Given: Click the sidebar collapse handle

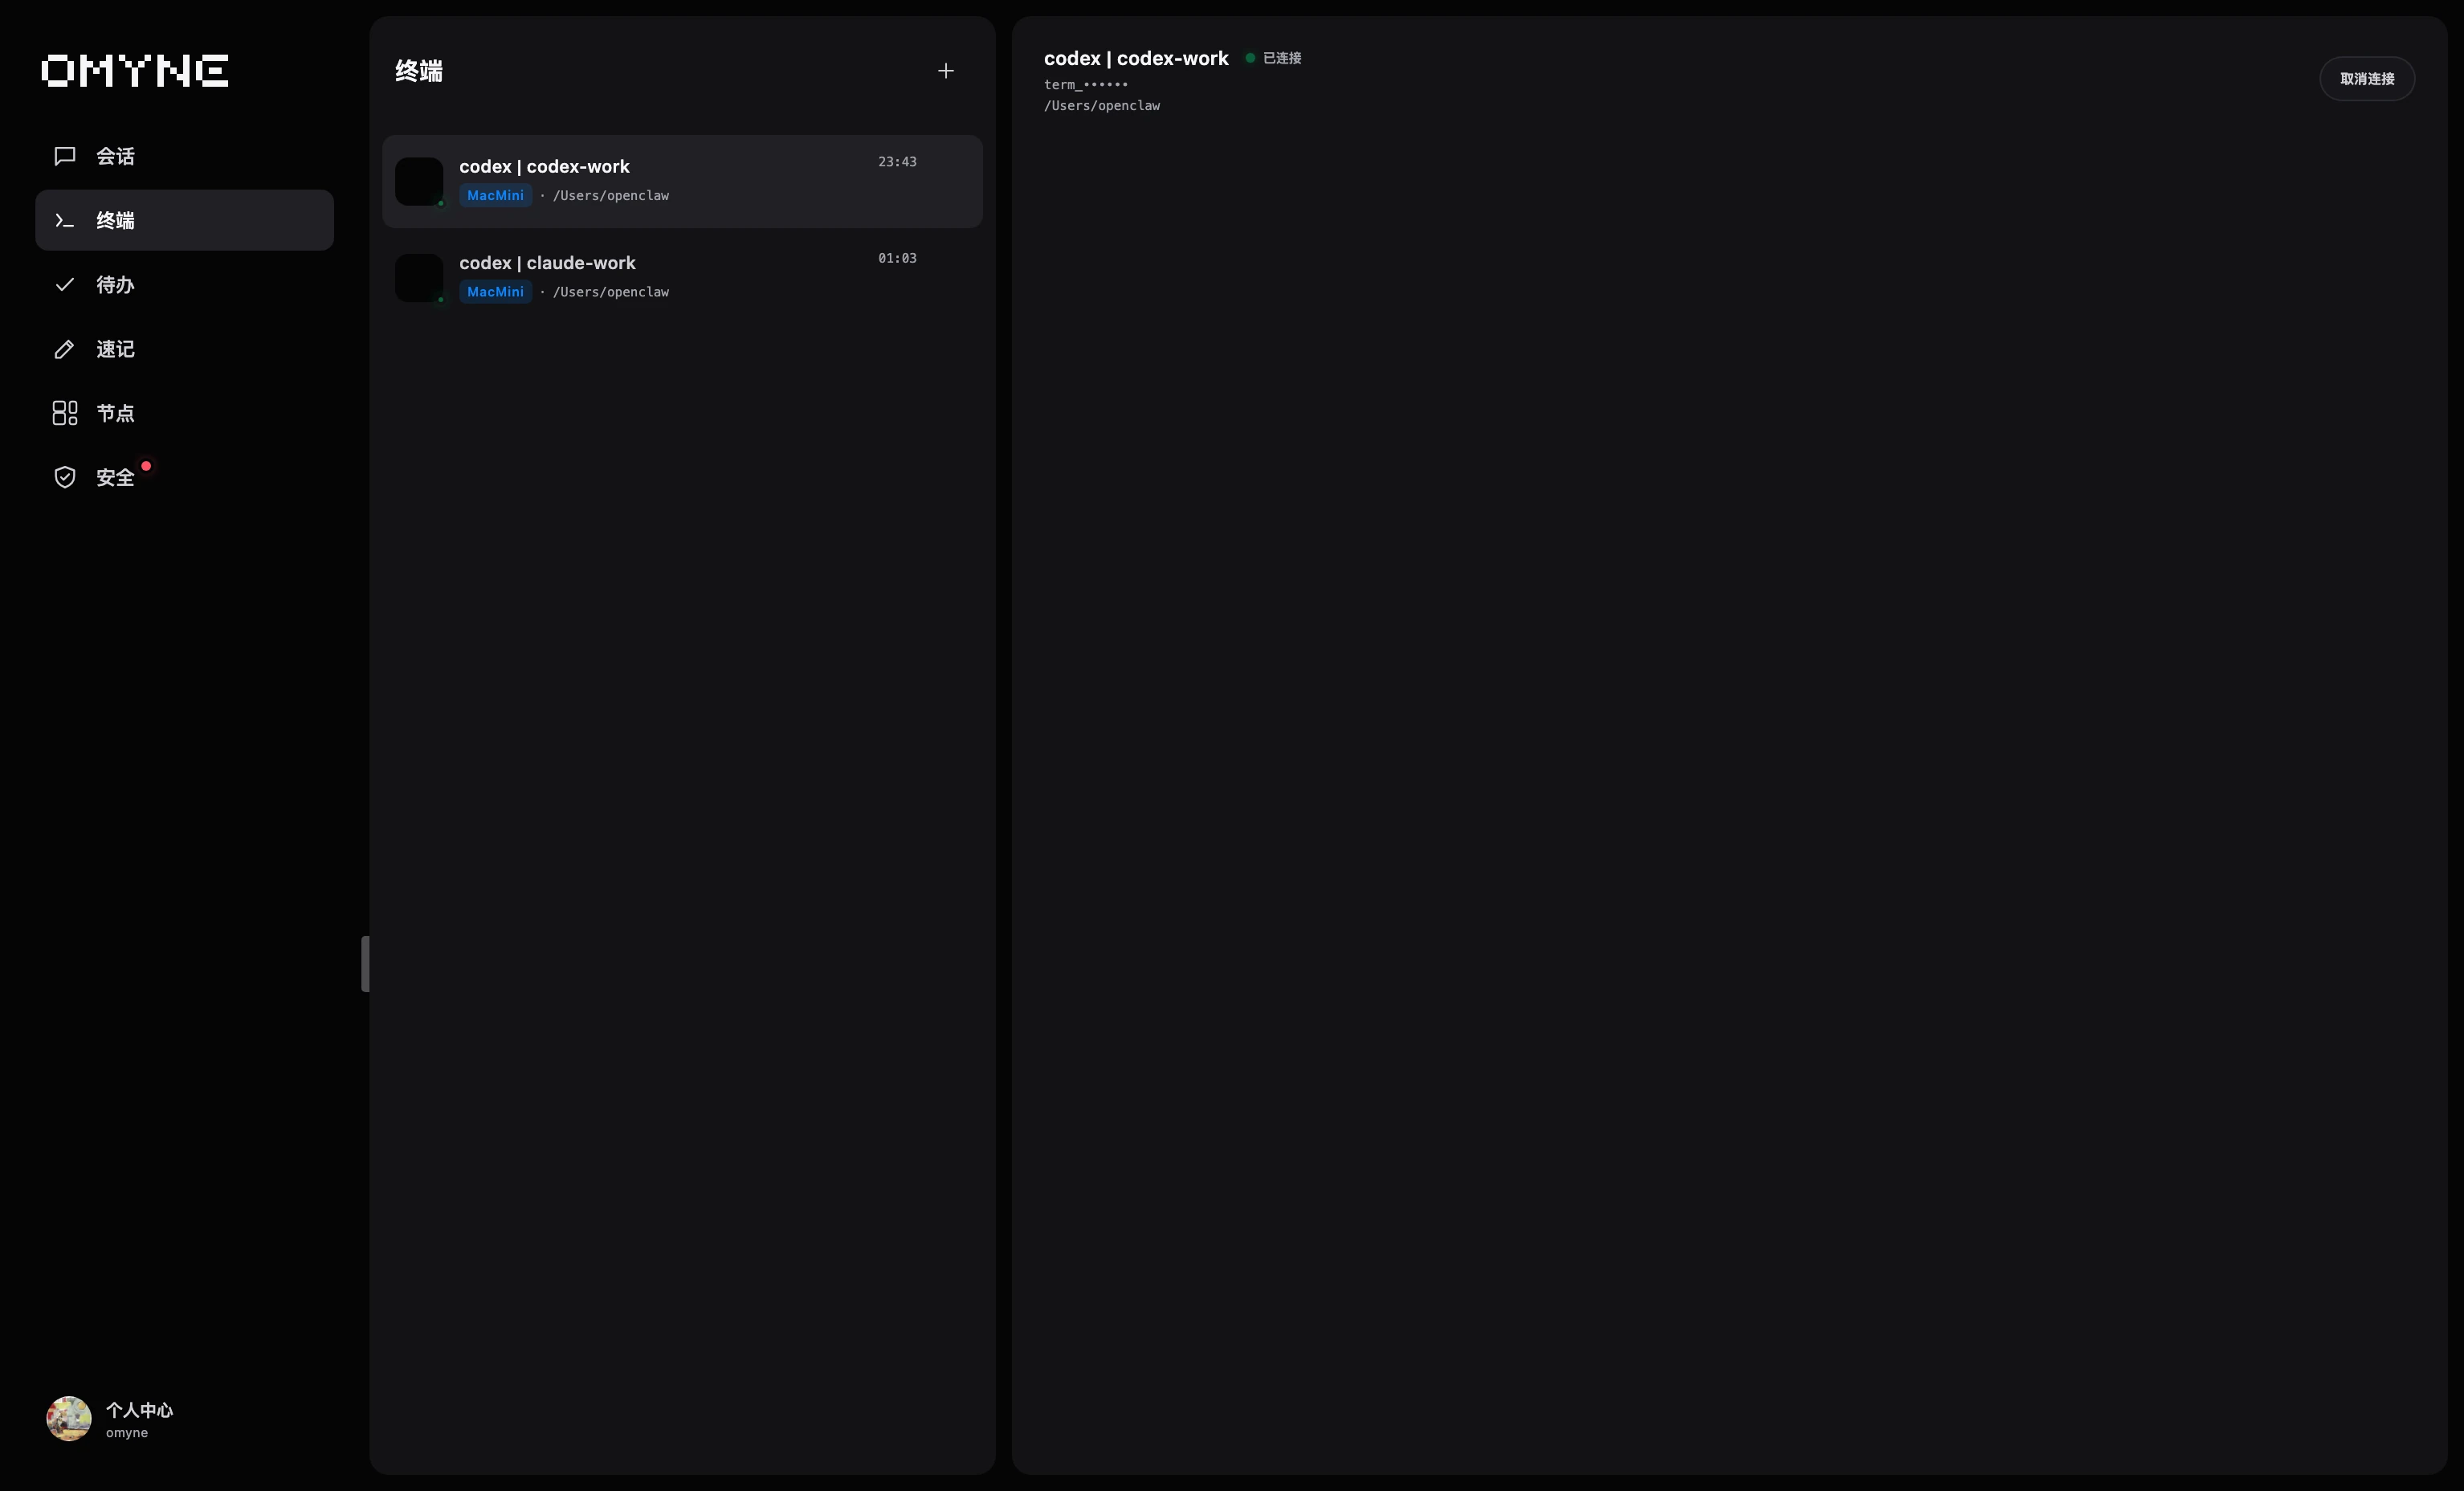Looking at the screenshot, I should coord(365,964).
